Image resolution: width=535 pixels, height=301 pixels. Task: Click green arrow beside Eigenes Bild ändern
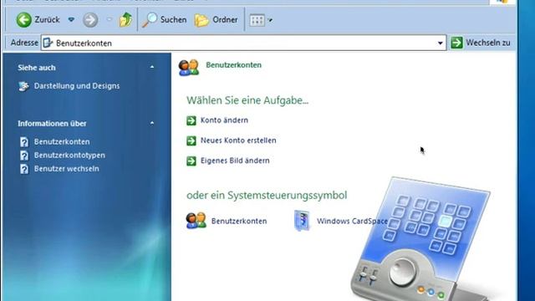191,161
